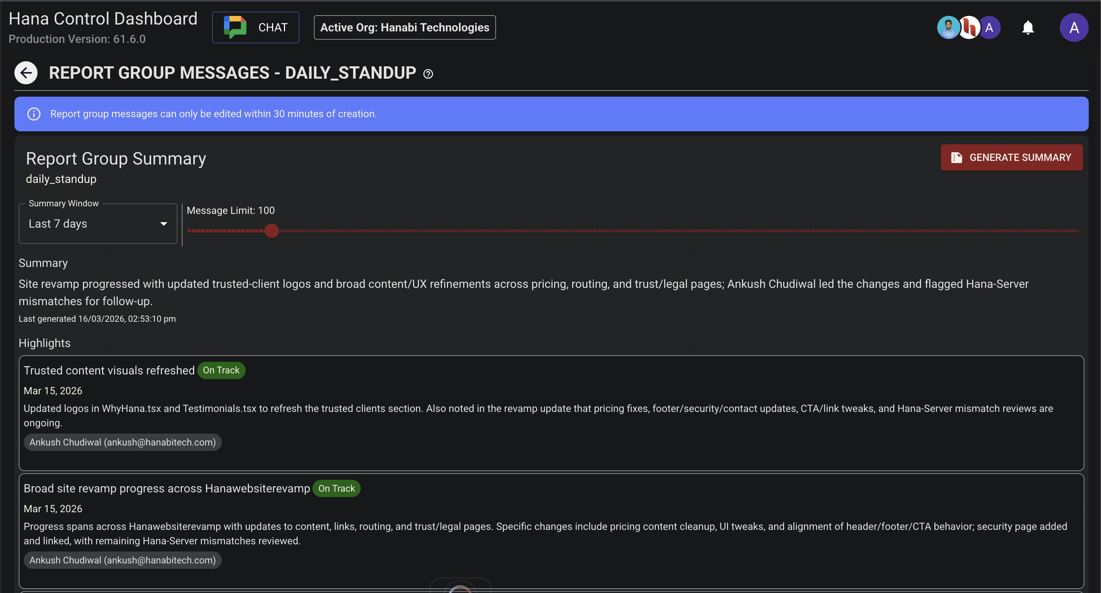Expand Last 7 days via the chevron arrow
The height and width of the screenshot is (593, 1101).
click(x=164, y=223)
